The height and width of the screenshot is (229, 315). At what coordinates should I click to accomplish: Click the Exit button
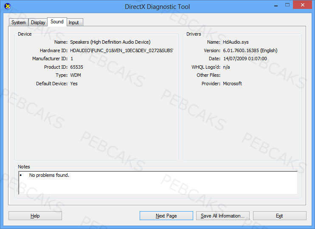(280, 216)
